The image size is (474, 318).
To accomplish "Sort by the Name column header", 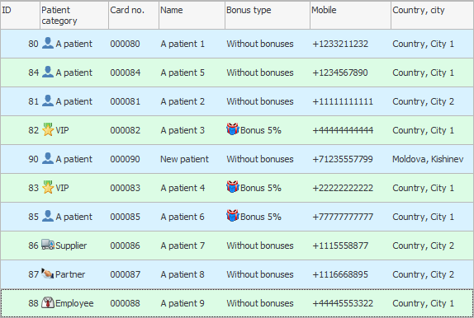I will pyautogui.click(x=192, y=15).
